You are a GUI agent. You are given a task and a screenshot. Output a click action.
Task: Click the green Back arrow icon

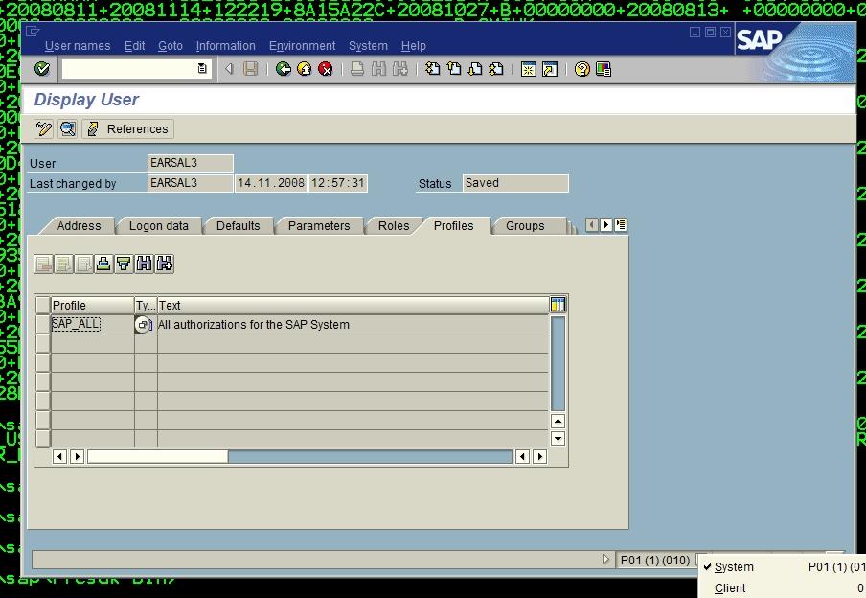[284, 69]
